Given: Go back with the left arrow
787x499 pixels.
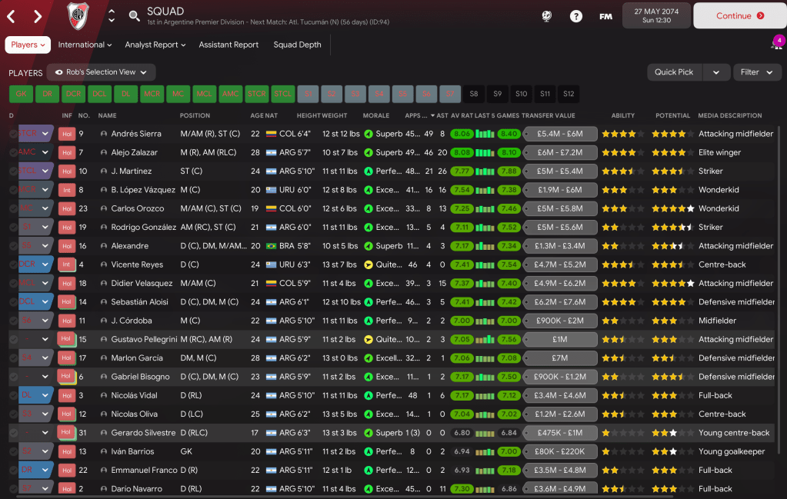Looking at the screenshot, I should pos(12,15).
